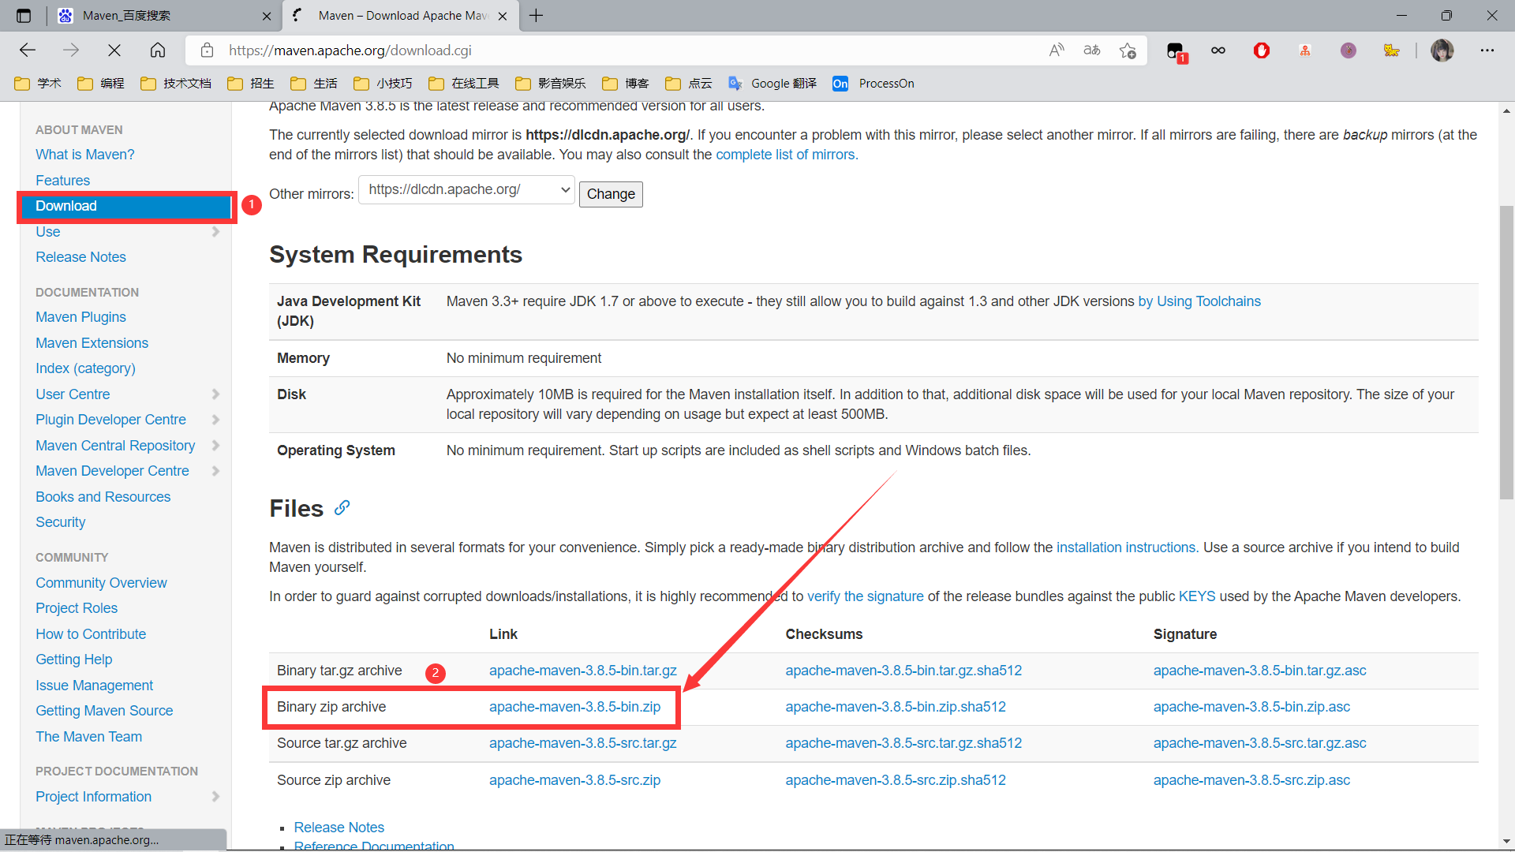Expand the User Centre submenu arrow

[215, 394]
